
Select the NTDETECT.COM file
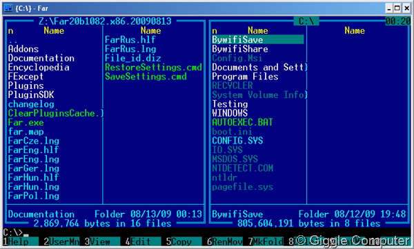point(242,168)
